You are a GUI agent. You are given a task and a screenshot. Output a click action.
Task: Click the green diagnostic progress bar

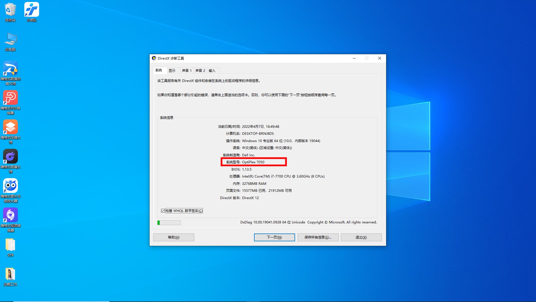[169, 223]
